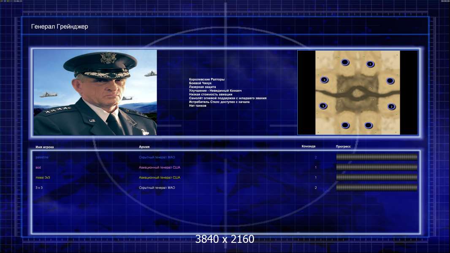Click the desert map preview thumbnail
This screenshot has height=253, width=450.
pyautogui.click(x=358, y=92)
